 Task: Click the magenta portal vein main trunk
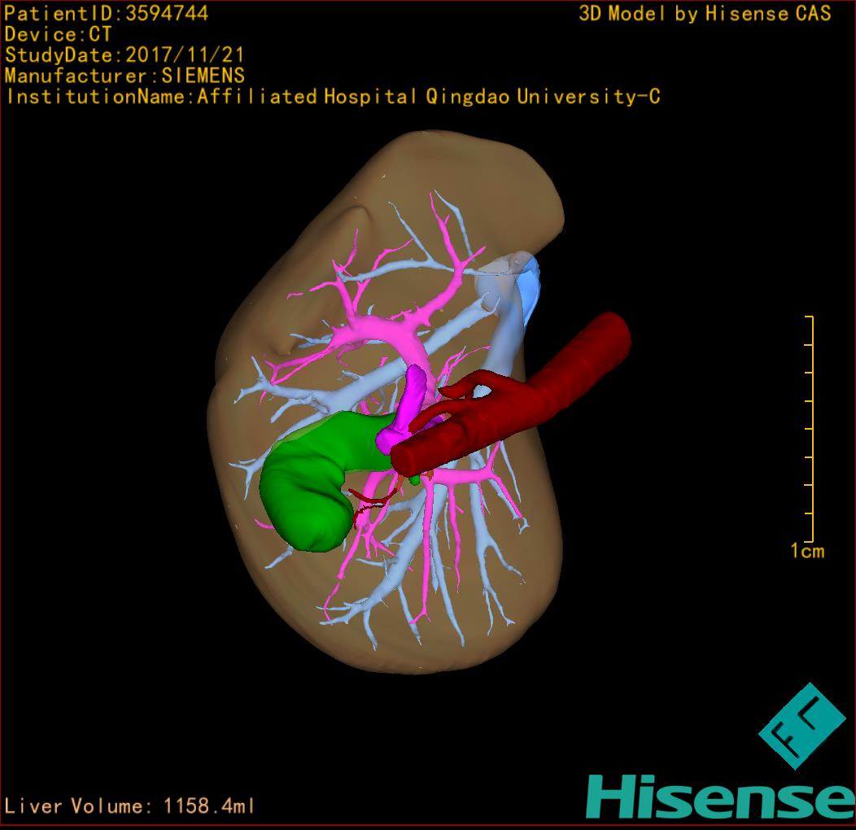tap(415, 389)
